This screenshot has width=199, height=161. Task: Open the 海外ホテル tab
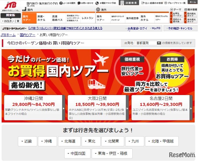(147, 18)
